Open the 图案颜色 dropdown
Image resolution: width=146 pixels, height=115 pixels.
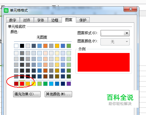(x=115, y=42)
